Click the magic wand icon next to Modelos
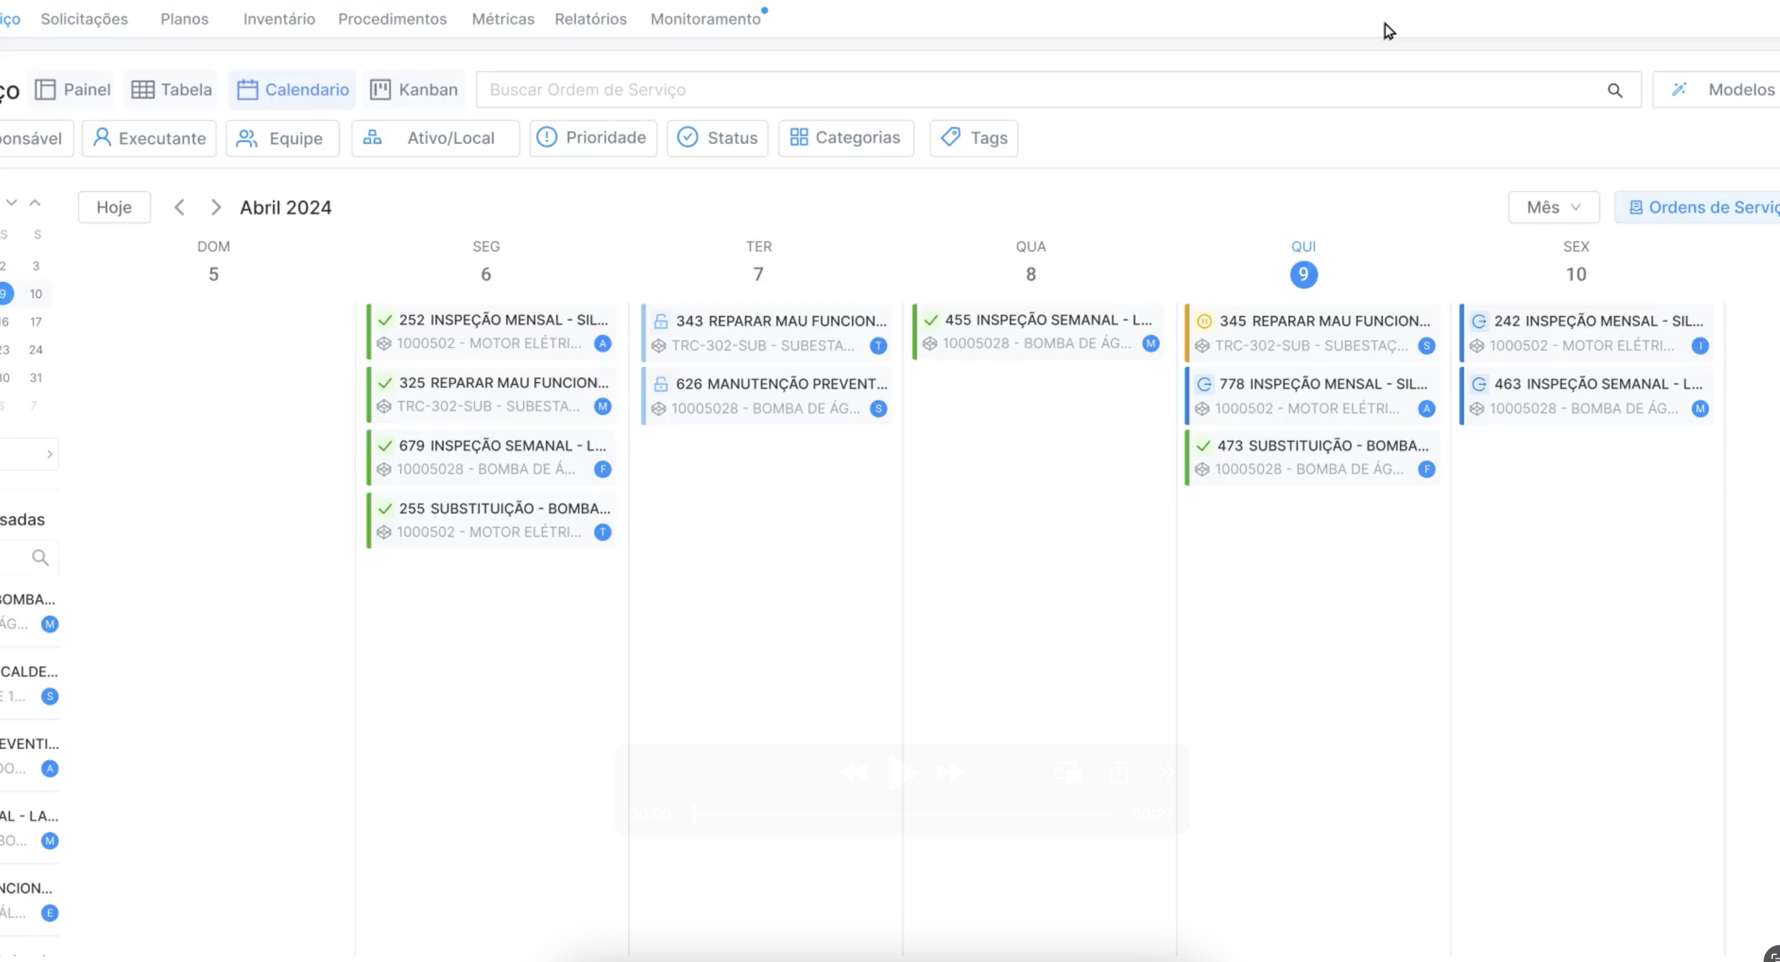The image size is (1780, 962). [x=1680, y=89]
